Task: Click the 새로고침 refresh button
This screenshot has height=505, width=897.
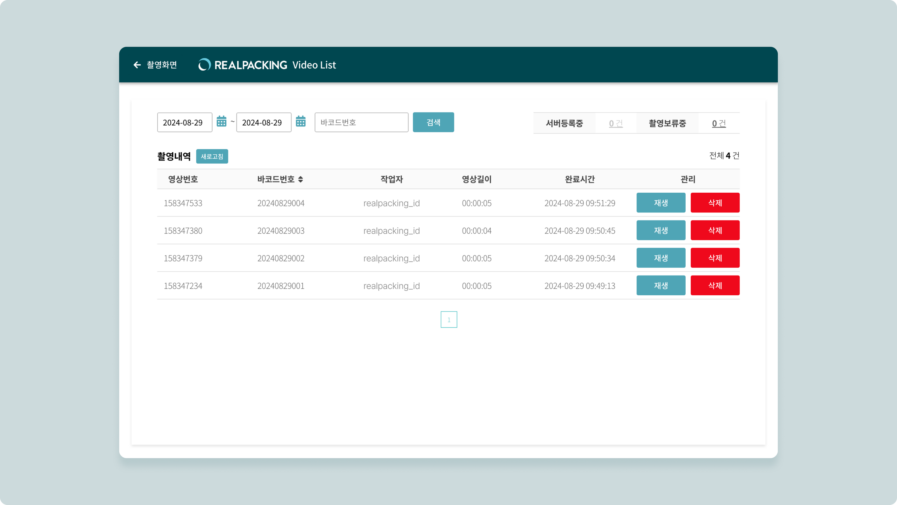Action: (212, 156)
